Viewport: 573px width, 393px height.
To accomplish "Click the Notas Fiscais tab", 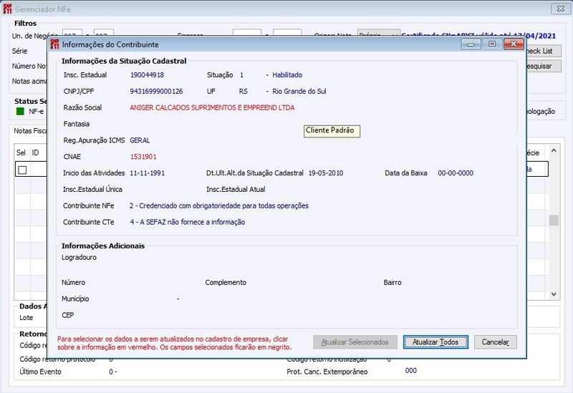I will (x=31, y=131).
